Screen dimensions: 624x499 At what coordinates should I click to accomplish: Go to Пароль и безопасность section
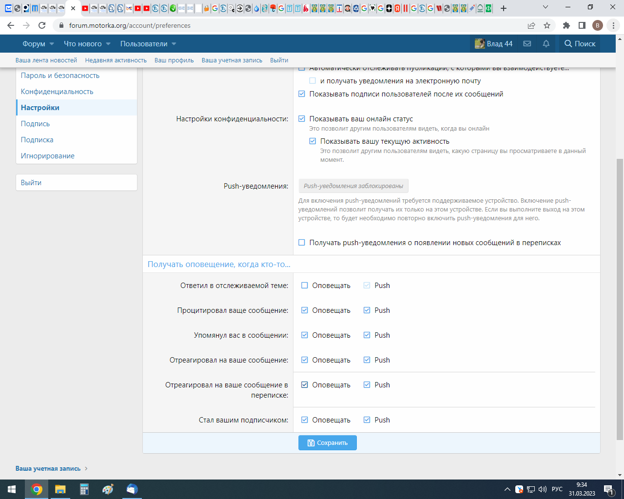60,76
